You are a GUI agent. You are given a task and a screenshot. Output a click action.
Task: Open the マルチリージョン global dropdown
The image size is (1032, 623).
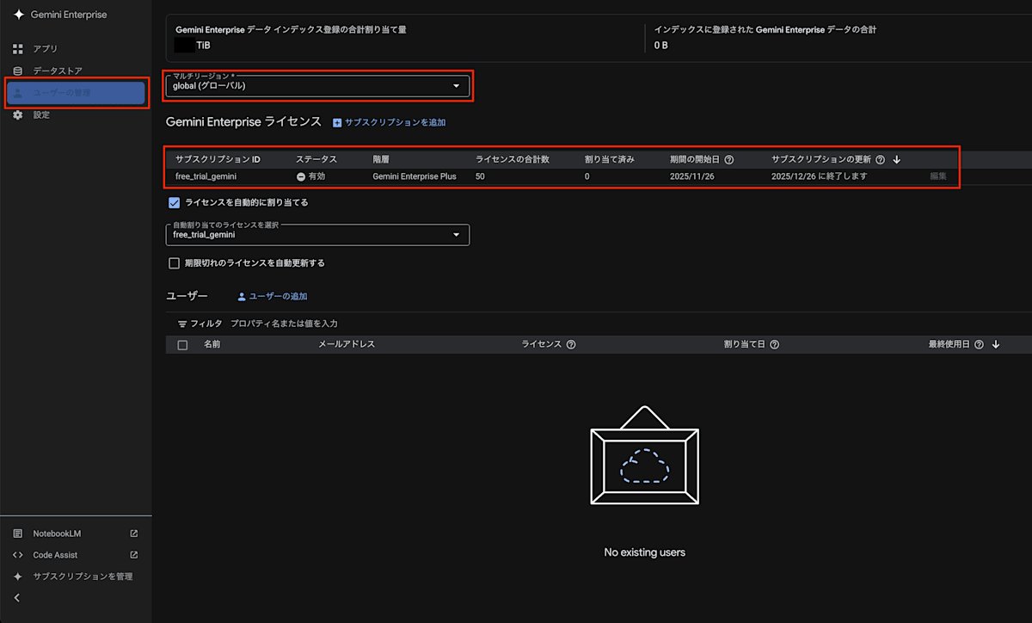click(317, 86)
